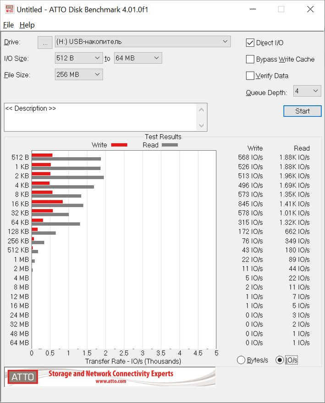The image size is (325, 403).
Task: Open the maximum I/O size 64 MB dropdown
Action: pos(156,58)
